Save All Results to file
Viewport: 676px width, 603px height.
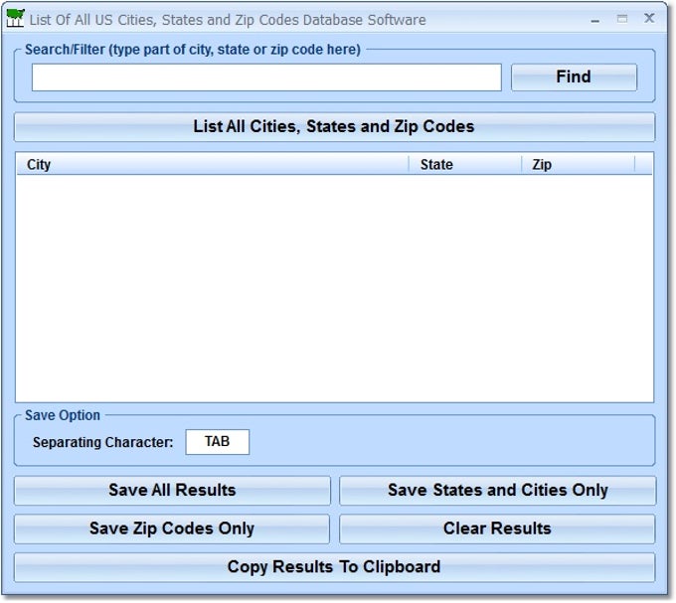(172, 490)
